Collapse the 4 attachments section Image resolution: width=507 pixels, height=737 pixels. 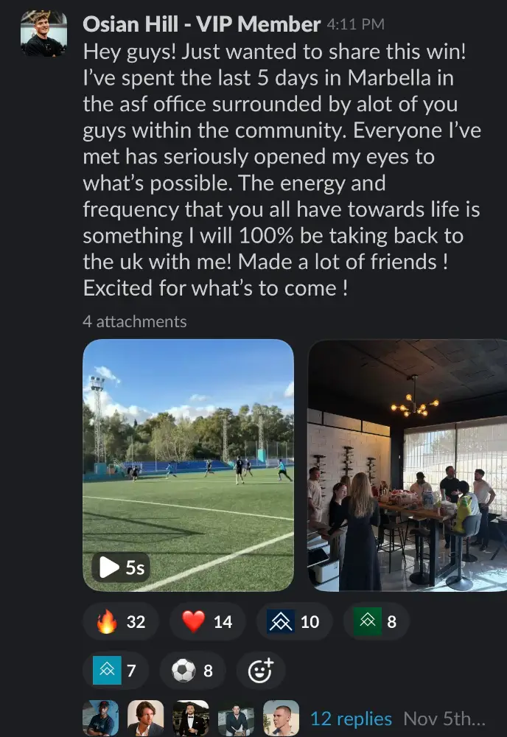click(135, 321)
